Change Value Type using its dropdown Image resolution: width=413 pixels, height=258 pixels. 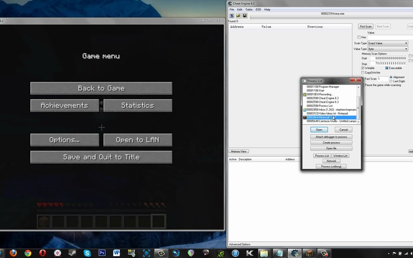(405, 49)
